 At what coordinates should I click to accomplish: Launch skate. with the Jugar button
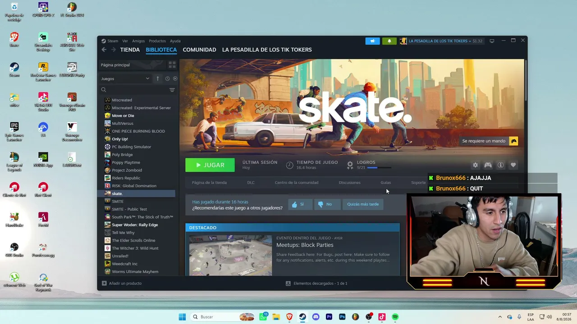coord(210,165)
